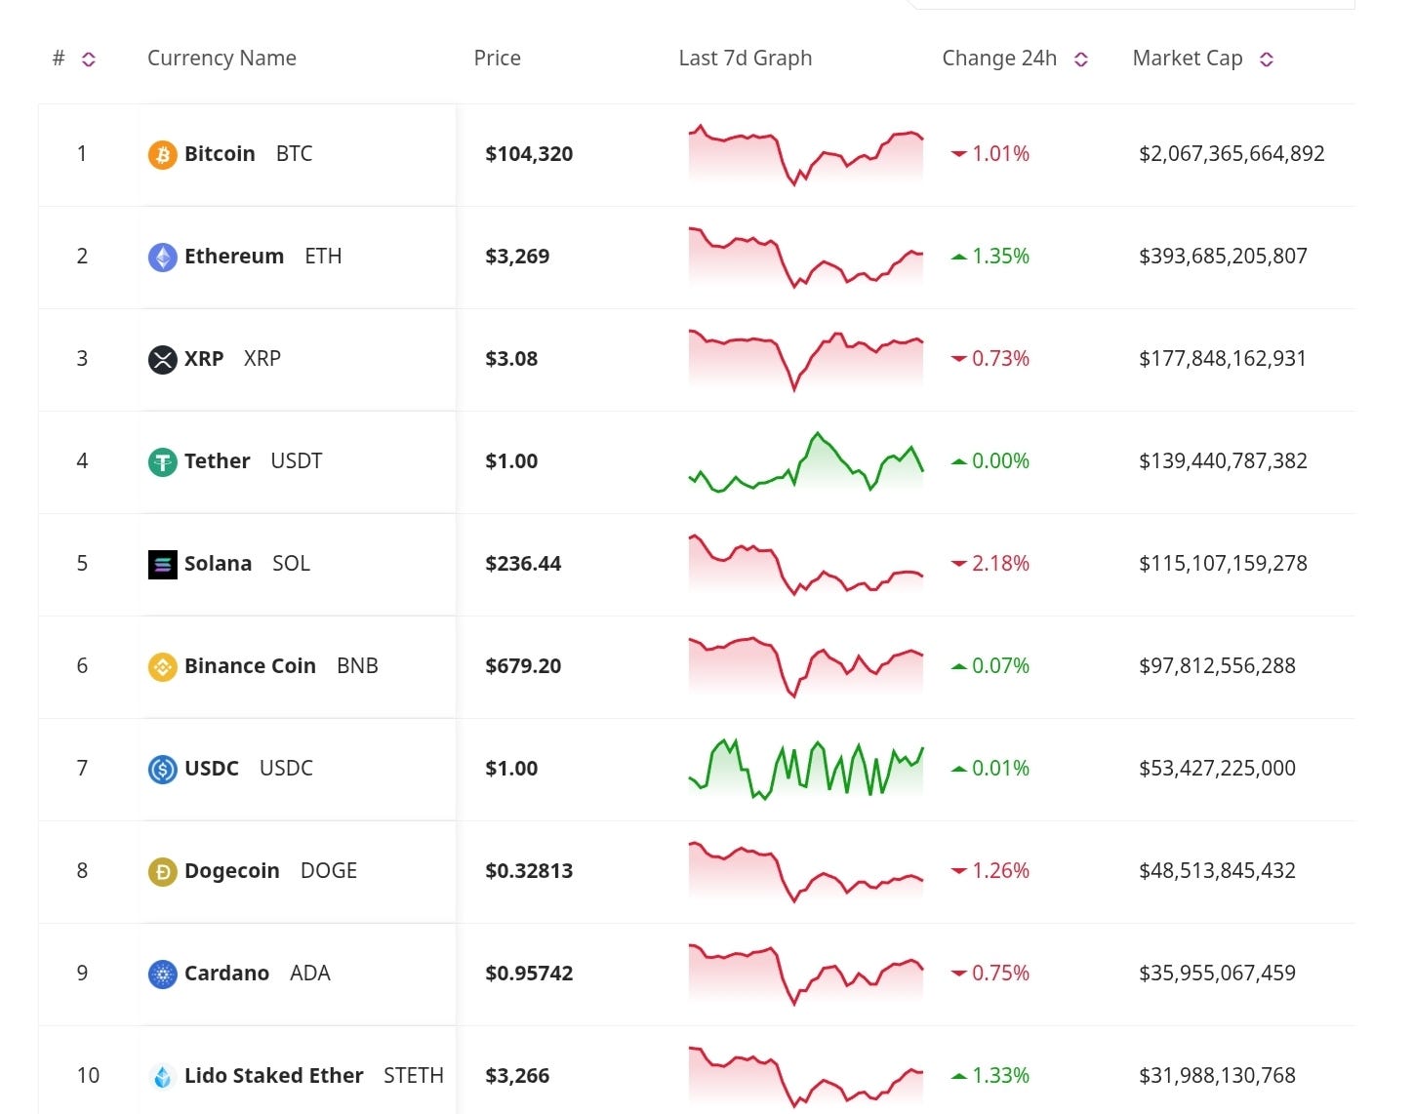Click the green up arrow beside 1.35%
The width and height of the screenshot is (1414, 1114).
959,257
